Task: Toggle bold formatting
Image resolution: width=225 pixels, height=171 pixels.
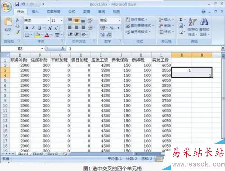Action: [27, 28]
